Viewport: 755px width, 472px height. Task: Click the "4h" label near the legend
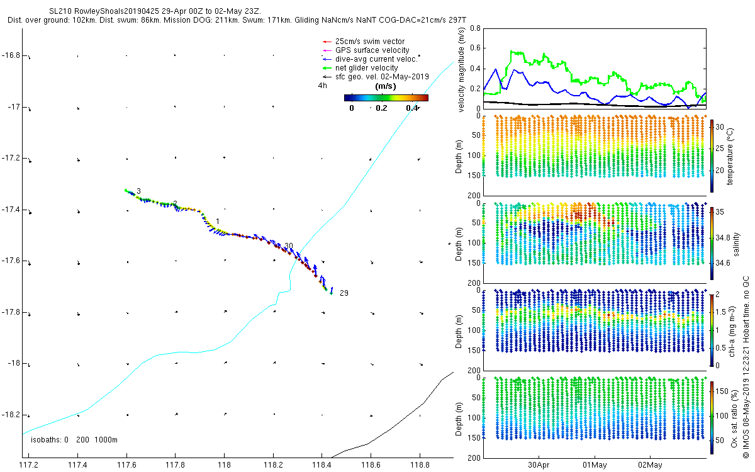click(x=323, y=85)
